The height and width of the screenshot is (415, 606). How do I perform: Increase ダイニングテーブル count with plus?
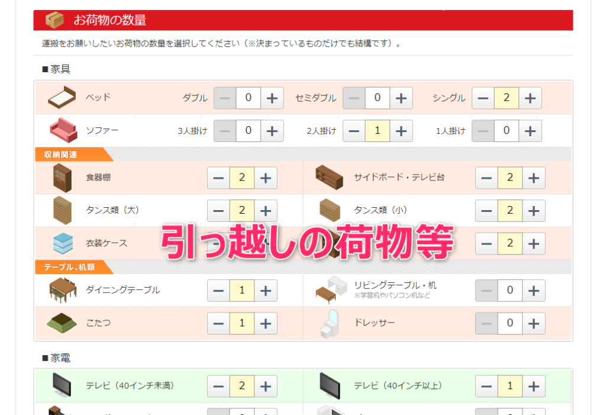pos(266,291)
